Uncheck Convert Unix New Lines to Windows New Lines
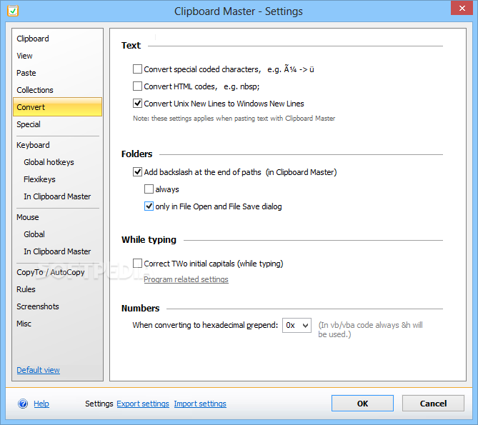 click(x=137, y=104)
